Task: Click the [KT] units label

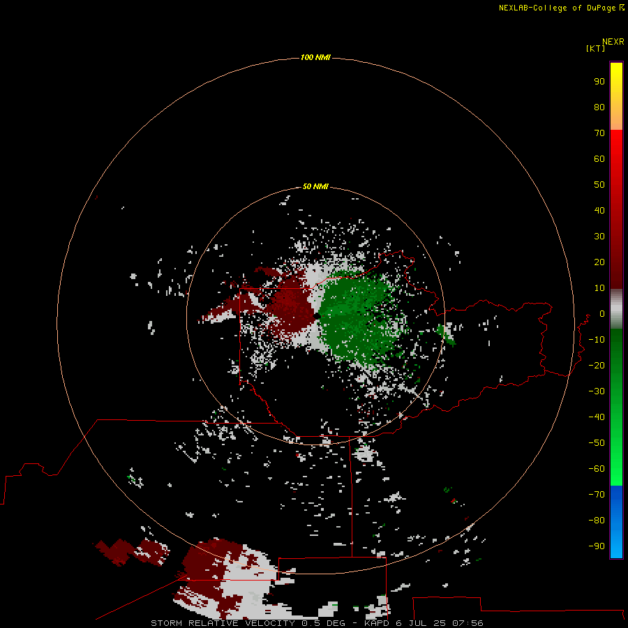Action: (595, 48)
